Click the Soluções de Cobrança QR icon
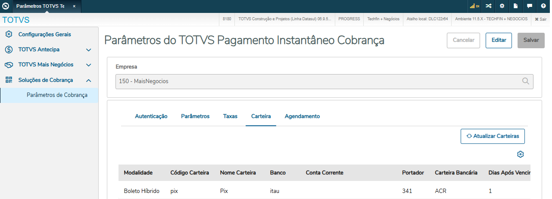Viewport: 552px width, 199px height. coord(9,80)
